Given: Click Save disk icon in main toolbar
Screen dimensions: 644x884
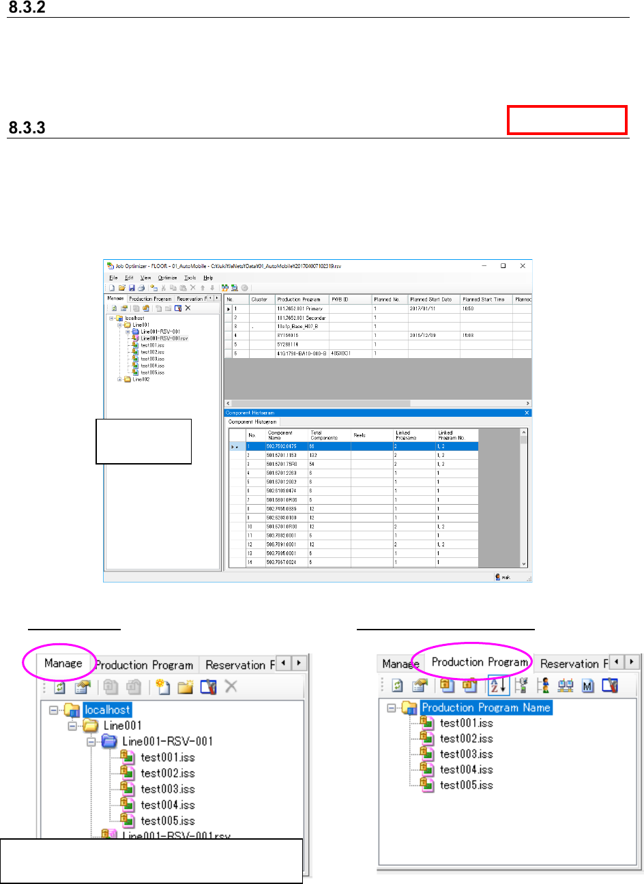Looking at the screenshot, I should pos(132,288).
